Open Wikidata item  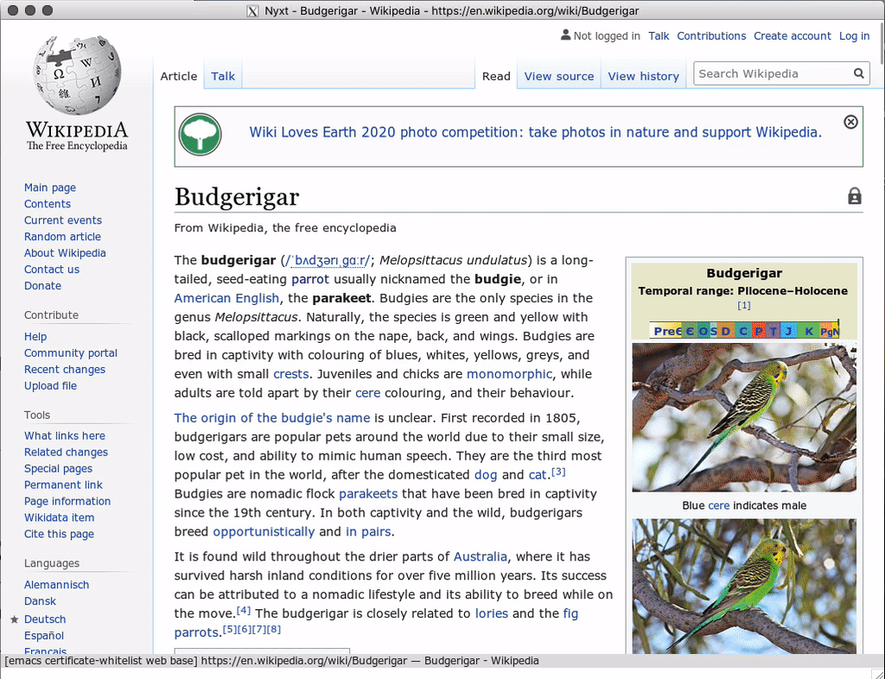[x=60, y=517]
